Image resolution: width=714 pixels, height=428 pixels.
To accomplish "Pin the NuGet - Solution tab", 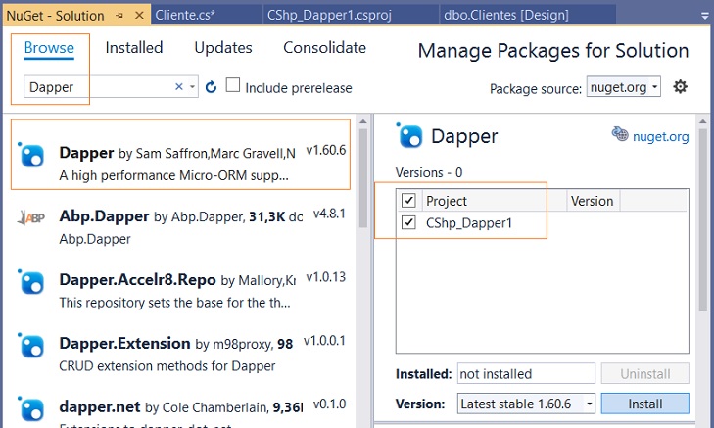I will (119, 16).
